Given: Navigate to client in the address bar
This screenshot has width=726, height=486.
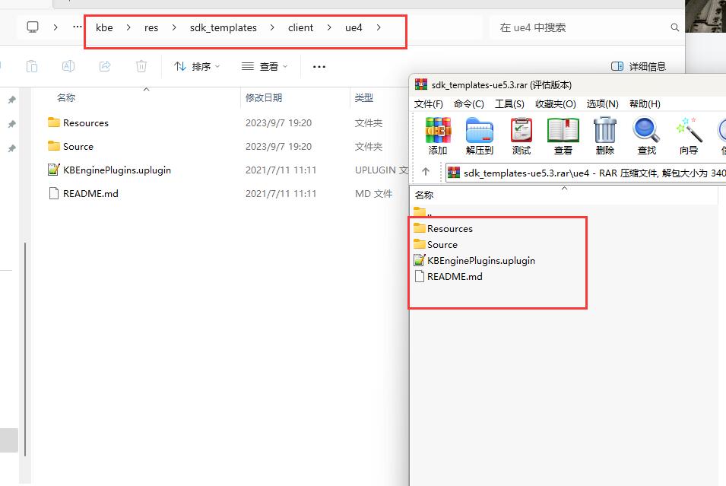Looking at the screenshot, I should tap(300, 28).
